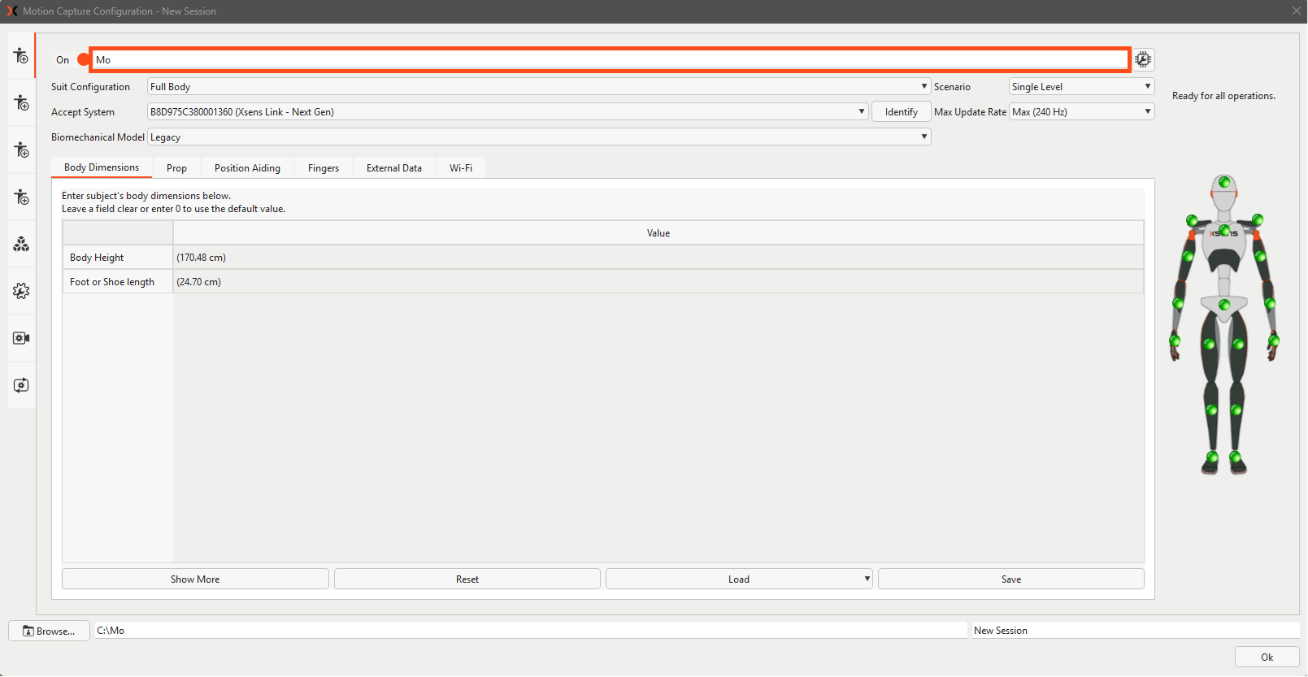Open the hardware settings chip-and-wrench icon
Screen dimensions: 1308x677
click(1143, 59)
